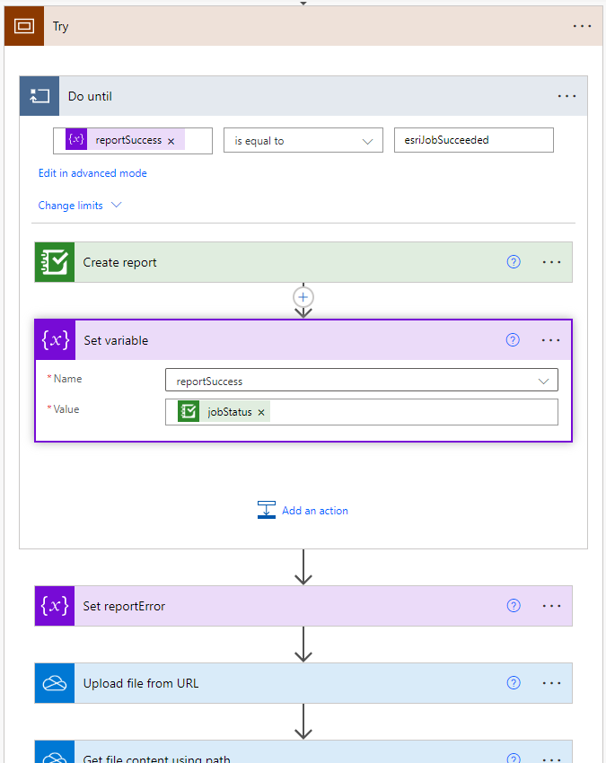Image resolution: width=606 pixels, height=763 pixels.
Task: Open the Do until ellipsis menu
Action: pyautogui.click(x=566, y=96)
